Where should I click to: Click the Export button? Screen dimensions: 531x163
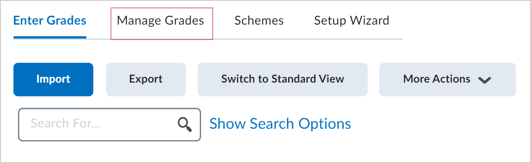point(146,80)
